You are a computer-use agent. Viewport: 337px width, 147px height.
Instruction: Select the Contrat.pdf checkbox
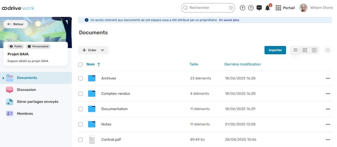pos(81,140)
